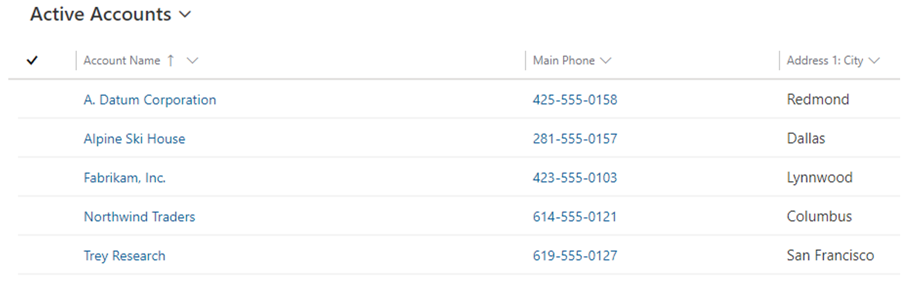Screen dimensions: 910x288
Task: Click the ascending sort arrow on Account Name
Action: (170, 61)
